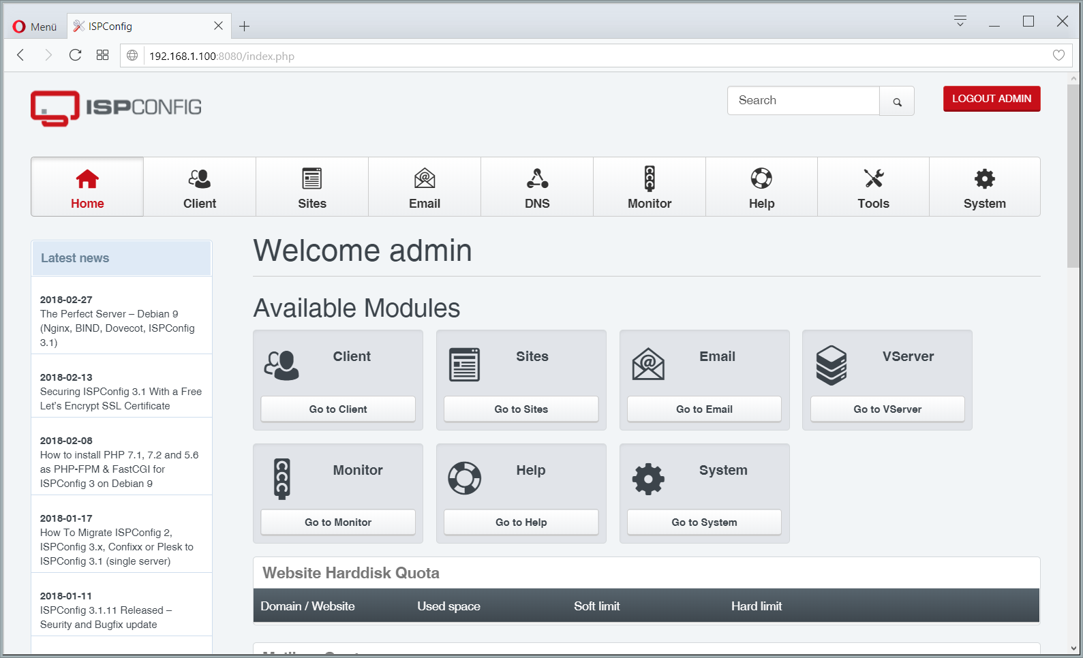Open the Opera Menü button
Viewport: 1083px width, 658px height.
point(35,27)
